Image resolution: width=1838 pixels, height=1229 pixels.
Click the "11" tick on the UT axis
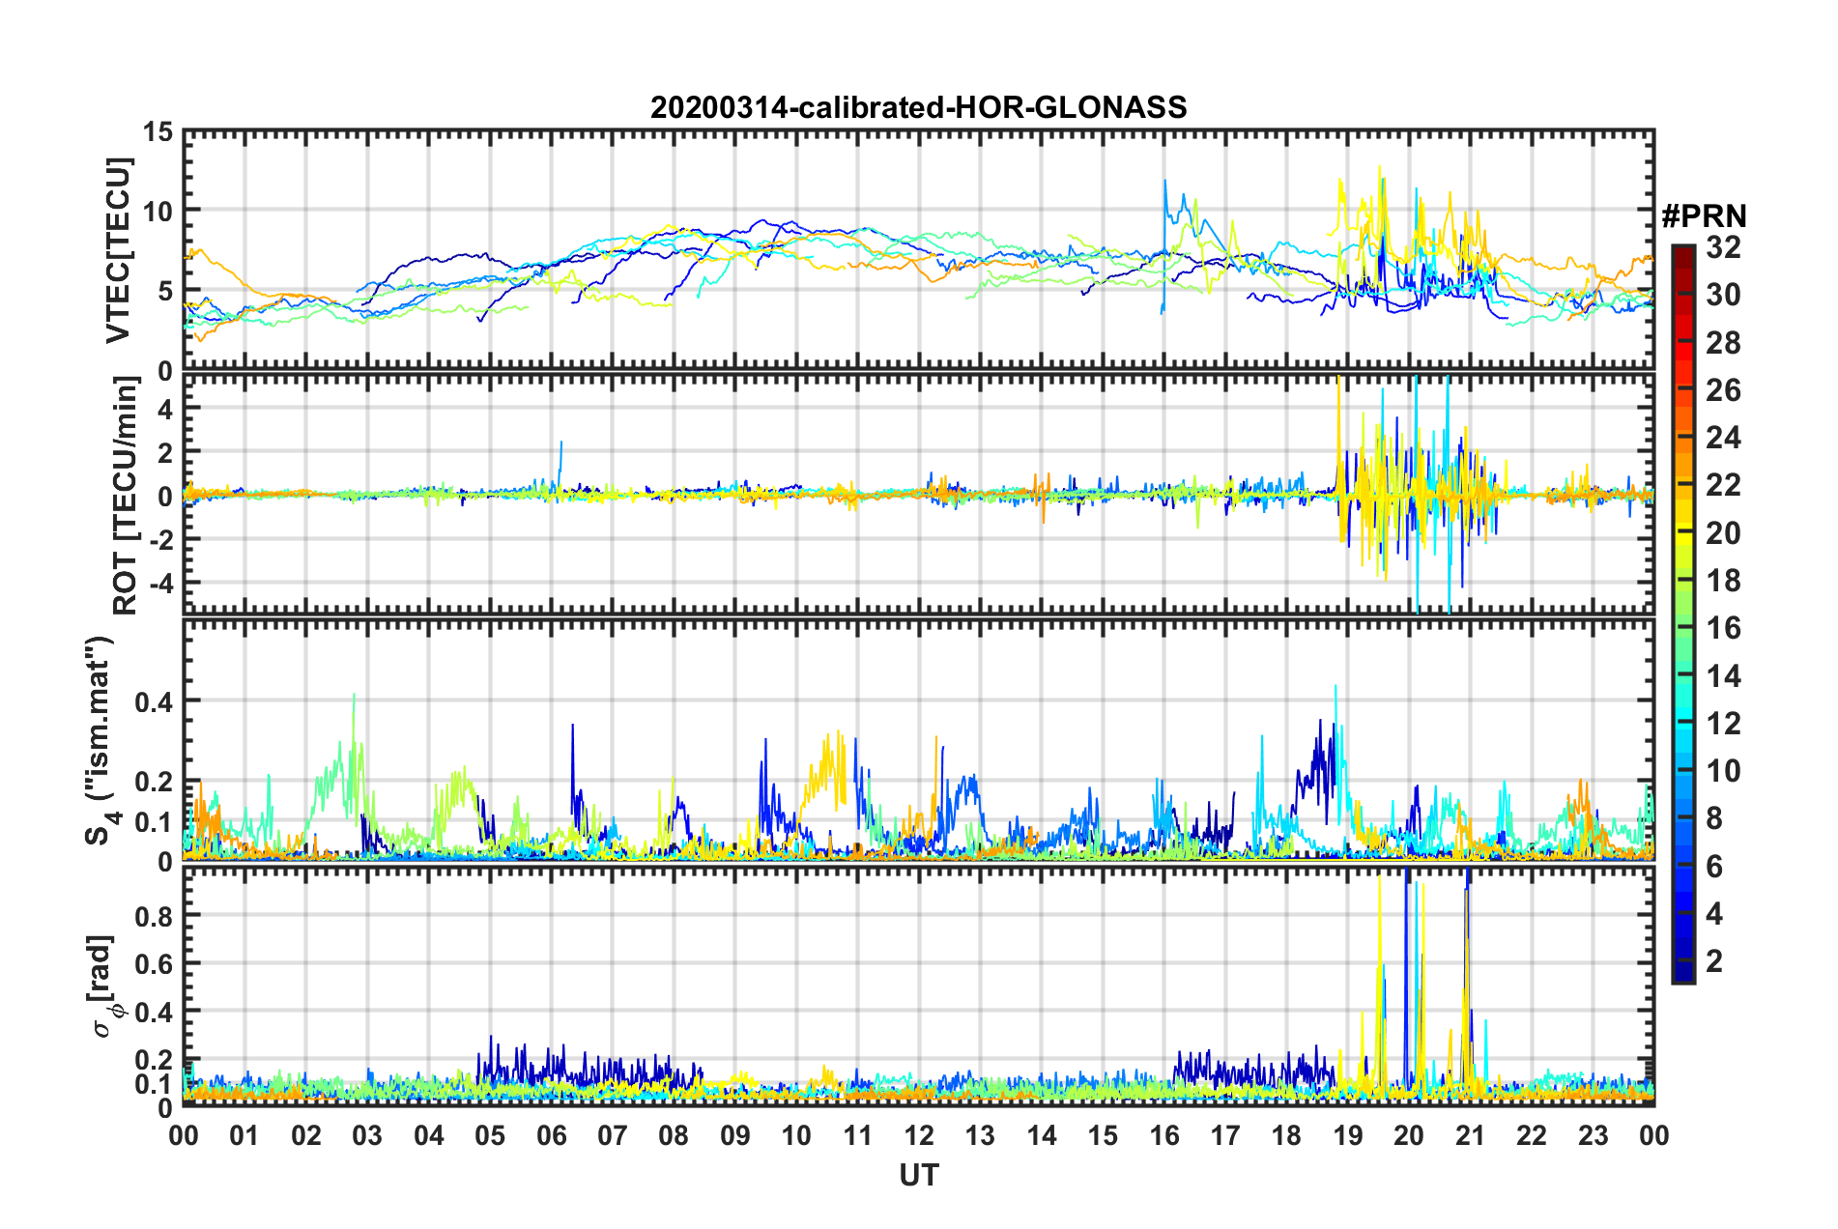[x=858, y=1135]
